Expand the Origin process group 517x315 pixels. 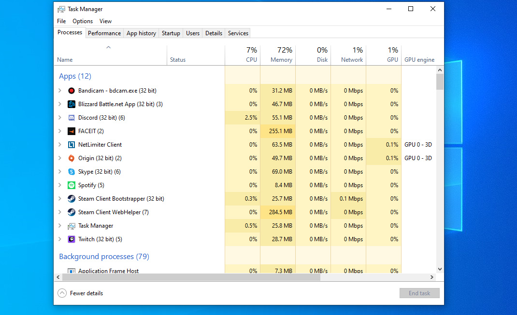[x=60, y=158]
